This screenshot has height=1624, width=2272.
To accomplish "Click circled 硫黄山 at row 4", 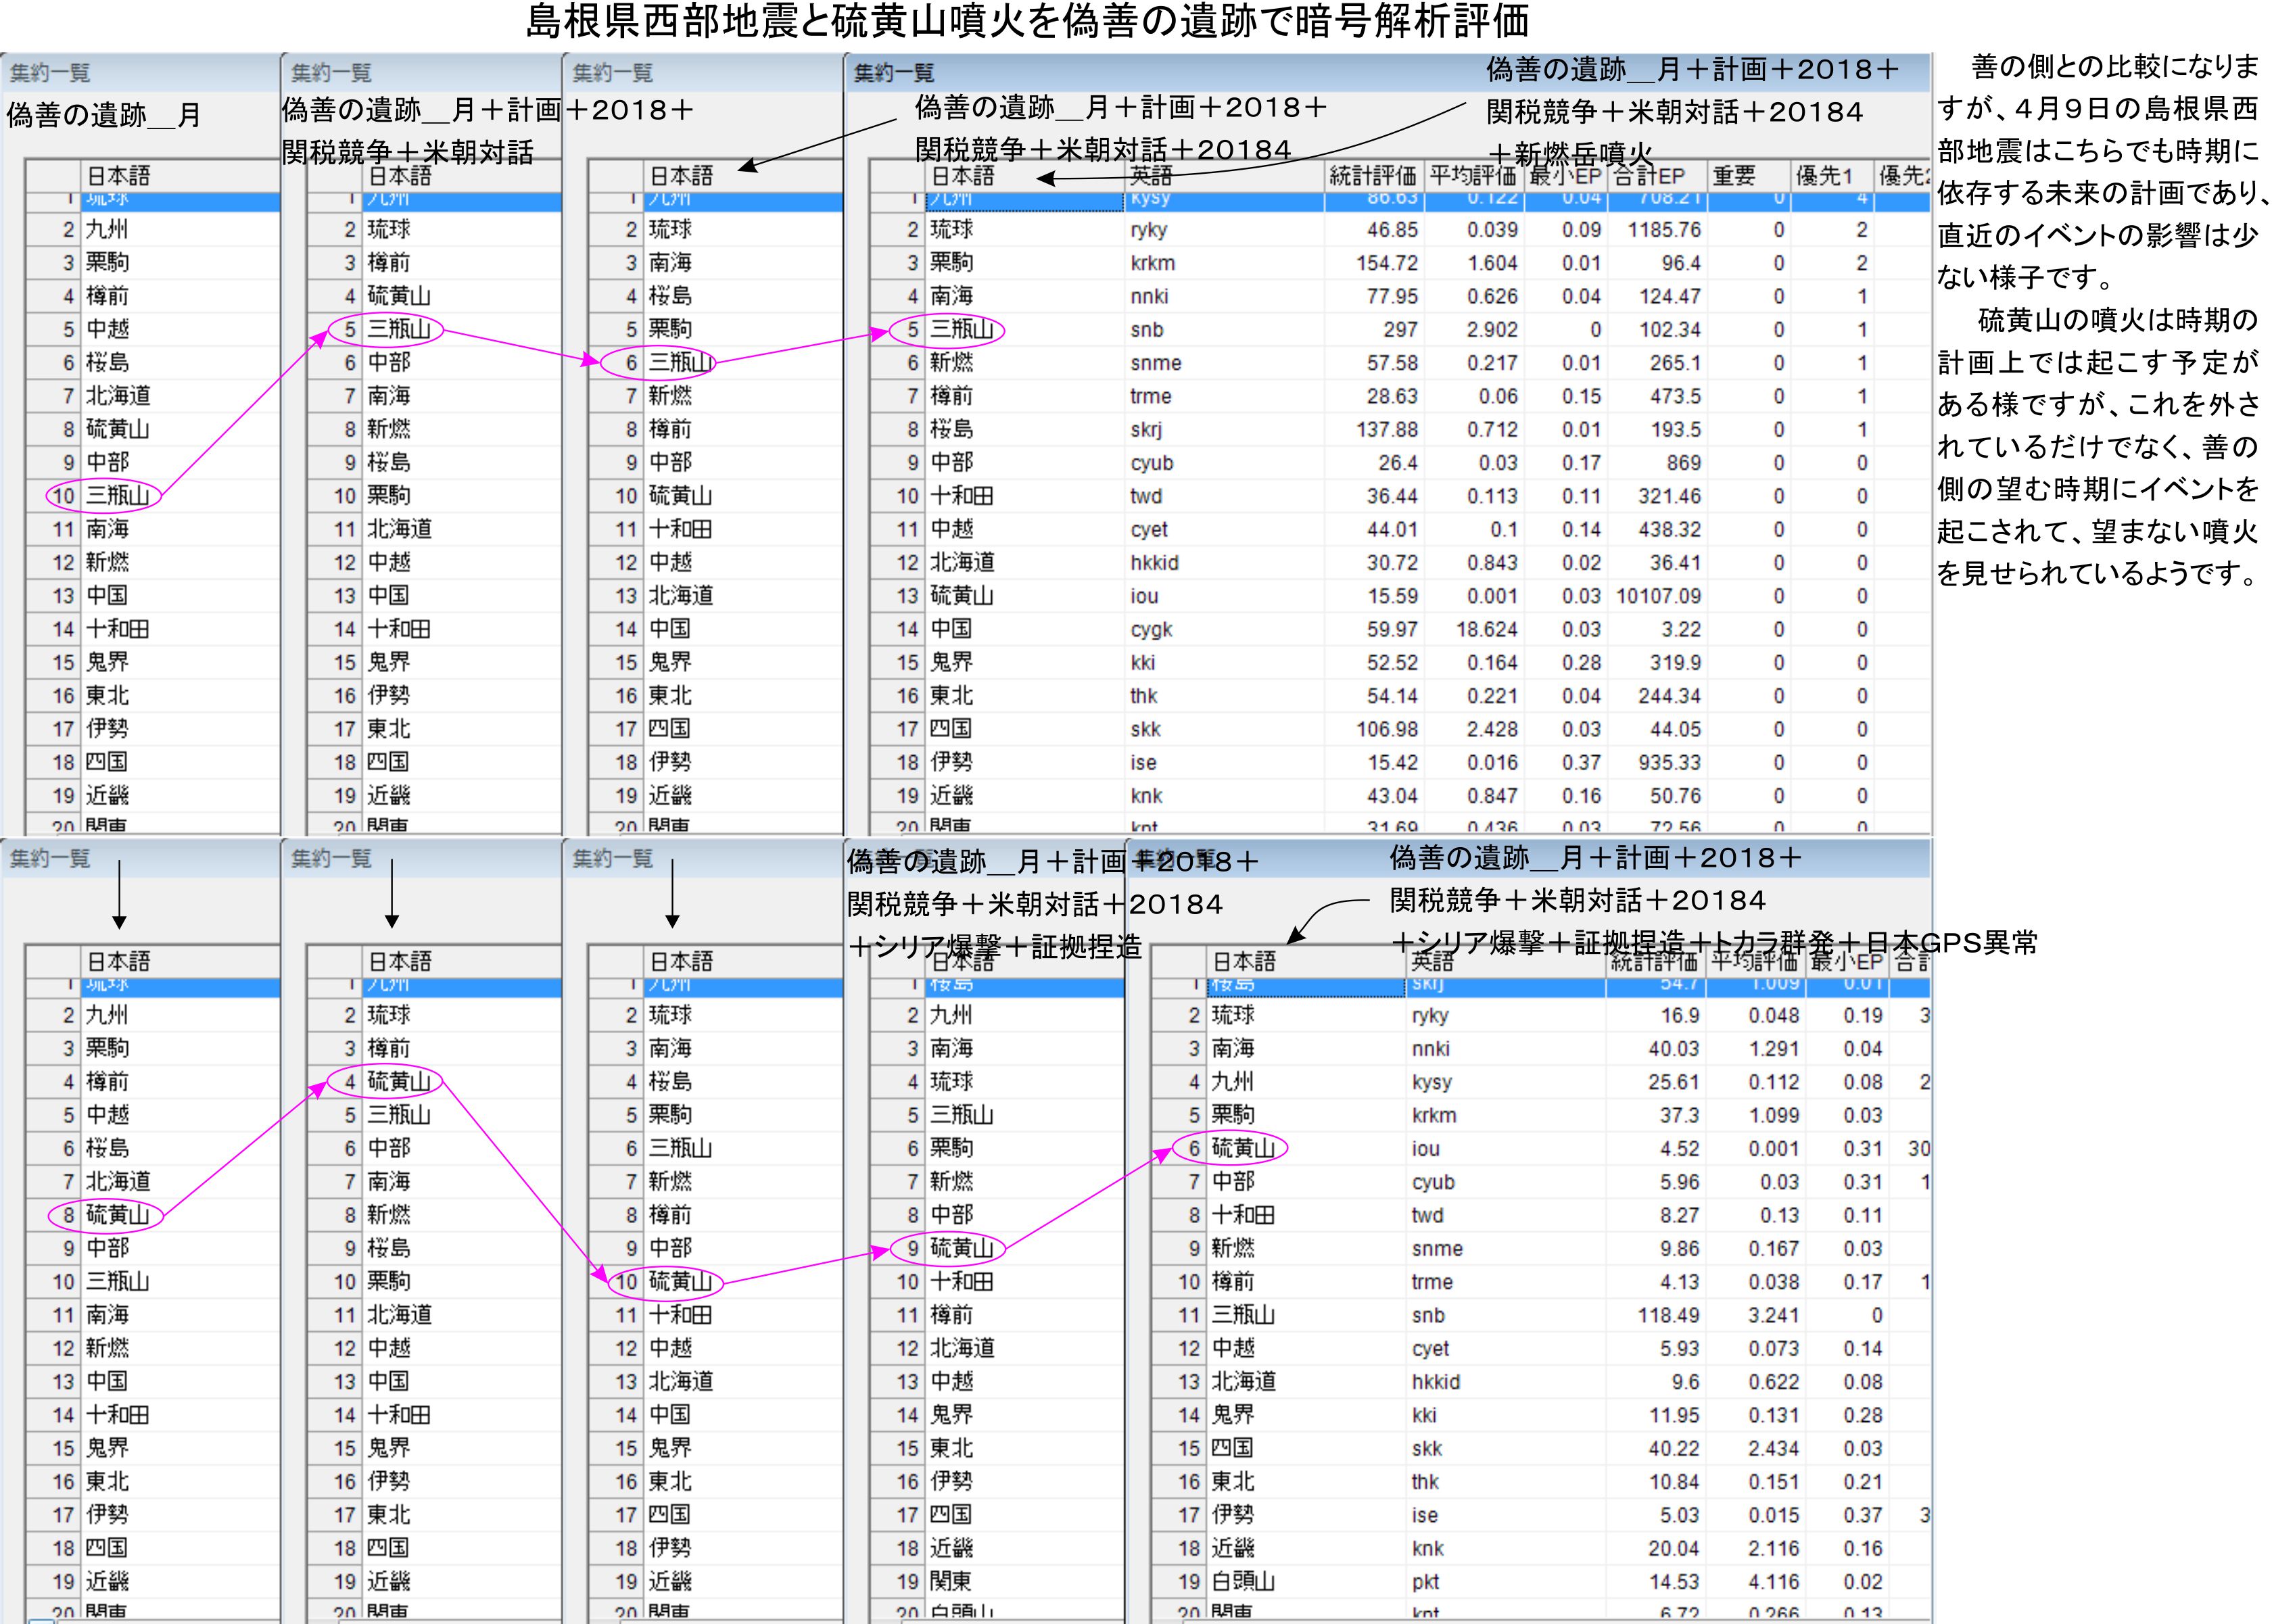I will (398, 1081).
